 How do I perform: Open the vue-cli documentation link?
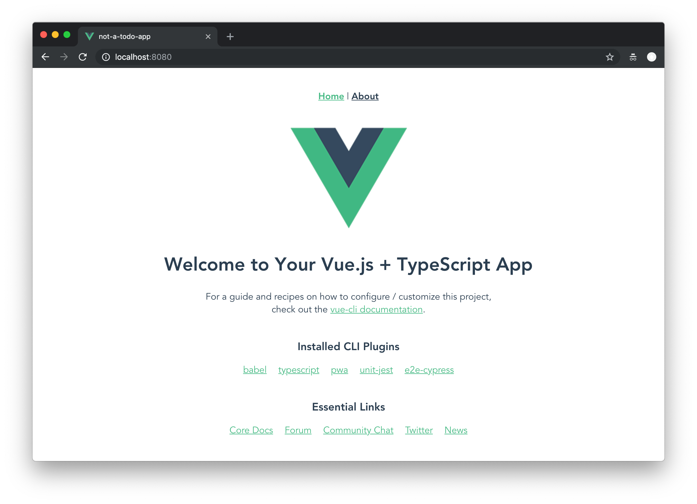[376, 309]
